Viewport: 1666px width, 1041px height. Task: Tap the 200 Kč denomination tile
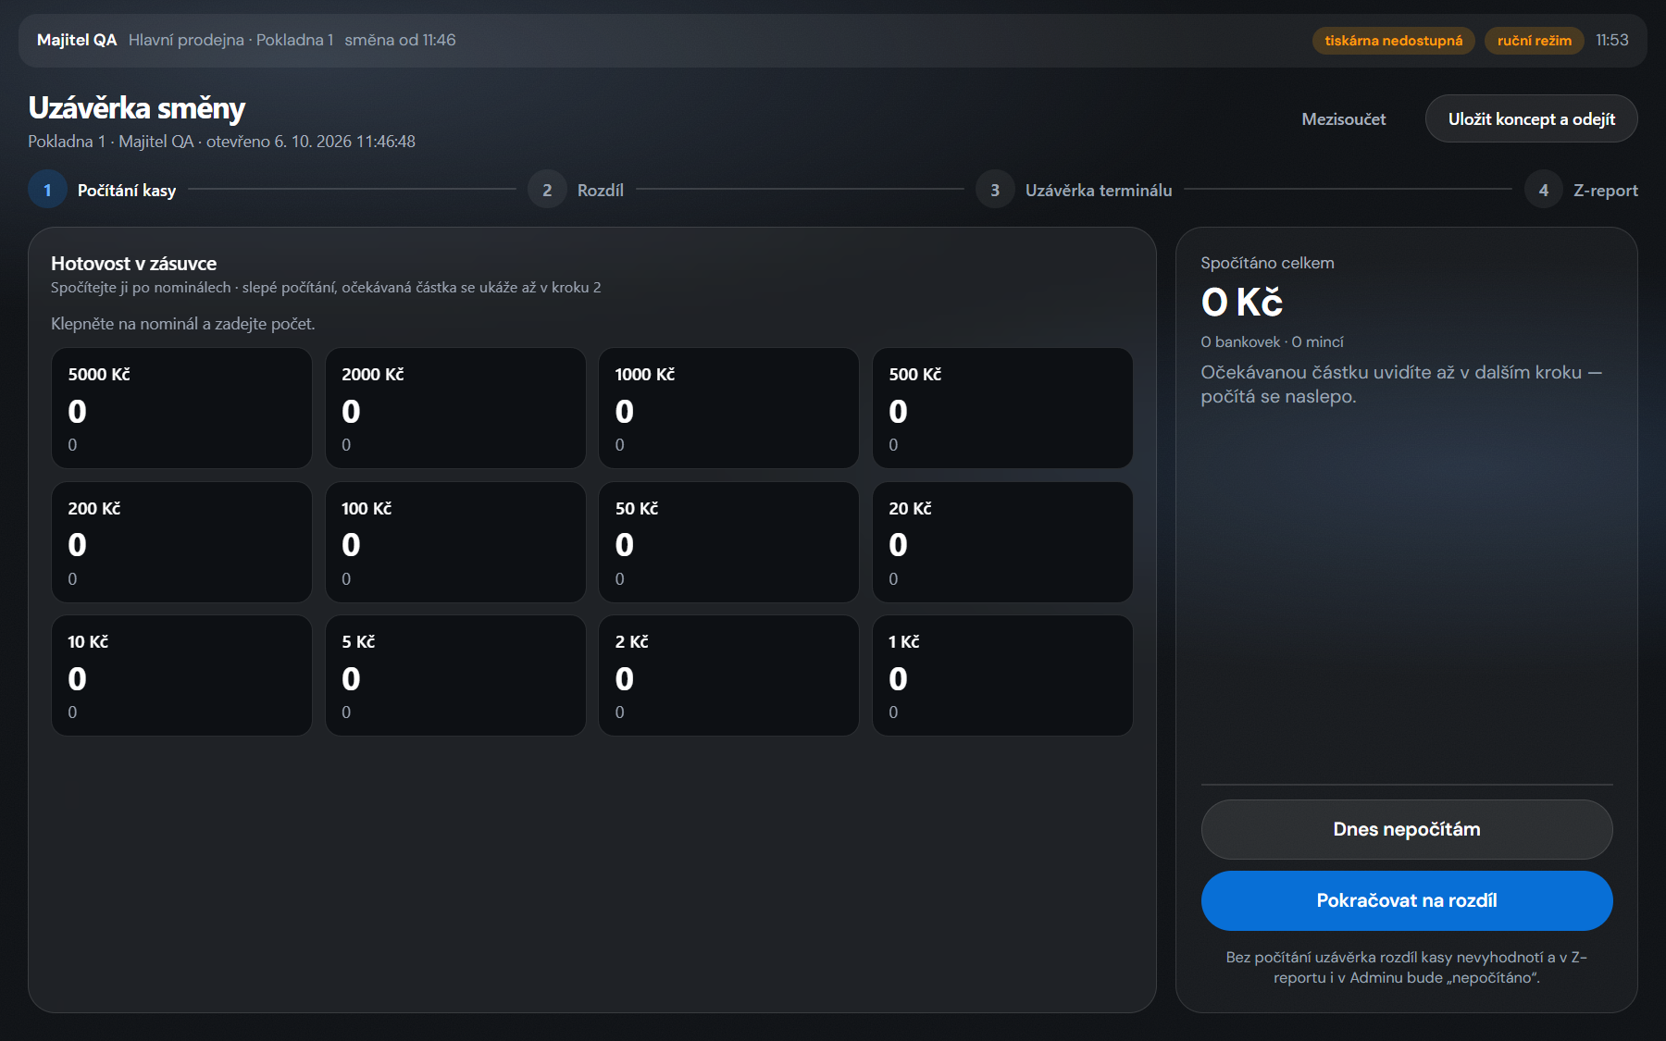[181, 542]
